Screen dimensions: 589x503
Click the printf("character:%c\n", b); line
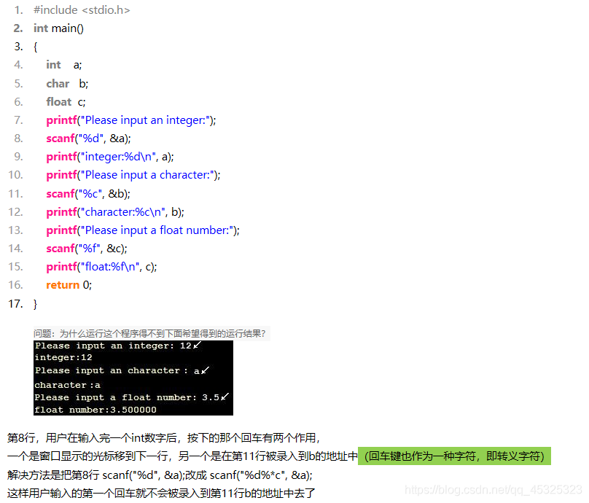(x=115, y=212)
